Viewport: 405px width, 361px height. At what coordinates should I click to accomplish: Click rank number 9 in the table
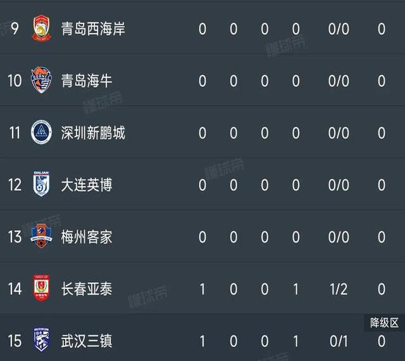coord(15,29)
